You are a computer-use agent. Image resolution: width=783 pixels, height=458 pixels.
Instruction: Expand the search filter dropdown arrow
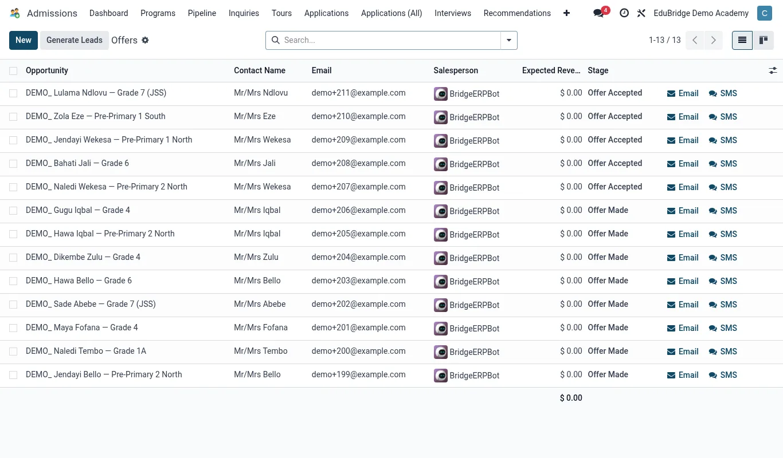coord(509,40)
